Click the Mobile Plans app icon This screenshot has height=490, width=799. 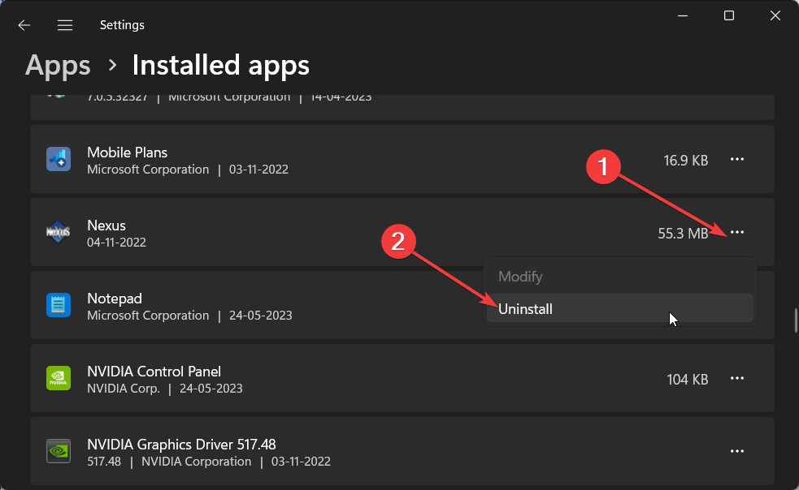[x=59, y=159]
